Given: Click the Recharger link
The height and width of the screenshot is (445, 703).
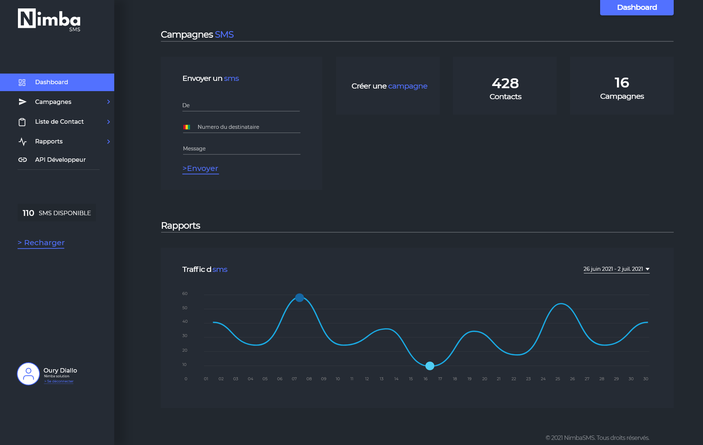Looking at the screenshot, I should click(41, 243).
